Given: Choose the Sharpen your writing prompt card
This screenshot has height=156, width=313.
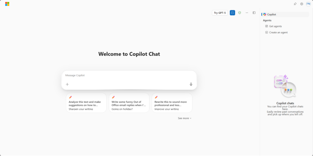Looking at the screenshot, I should coord(86,103).
